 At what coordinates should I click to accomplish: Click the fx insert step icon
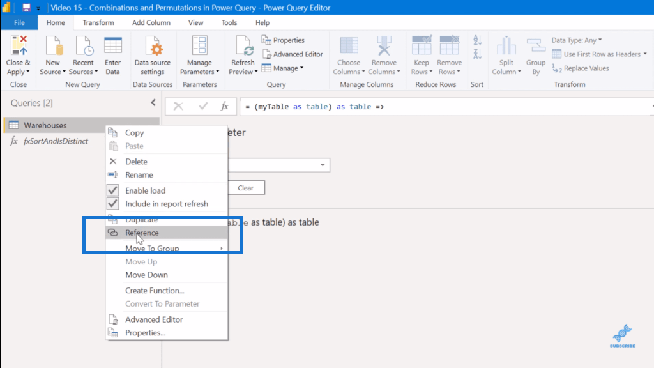coord(224,107)
